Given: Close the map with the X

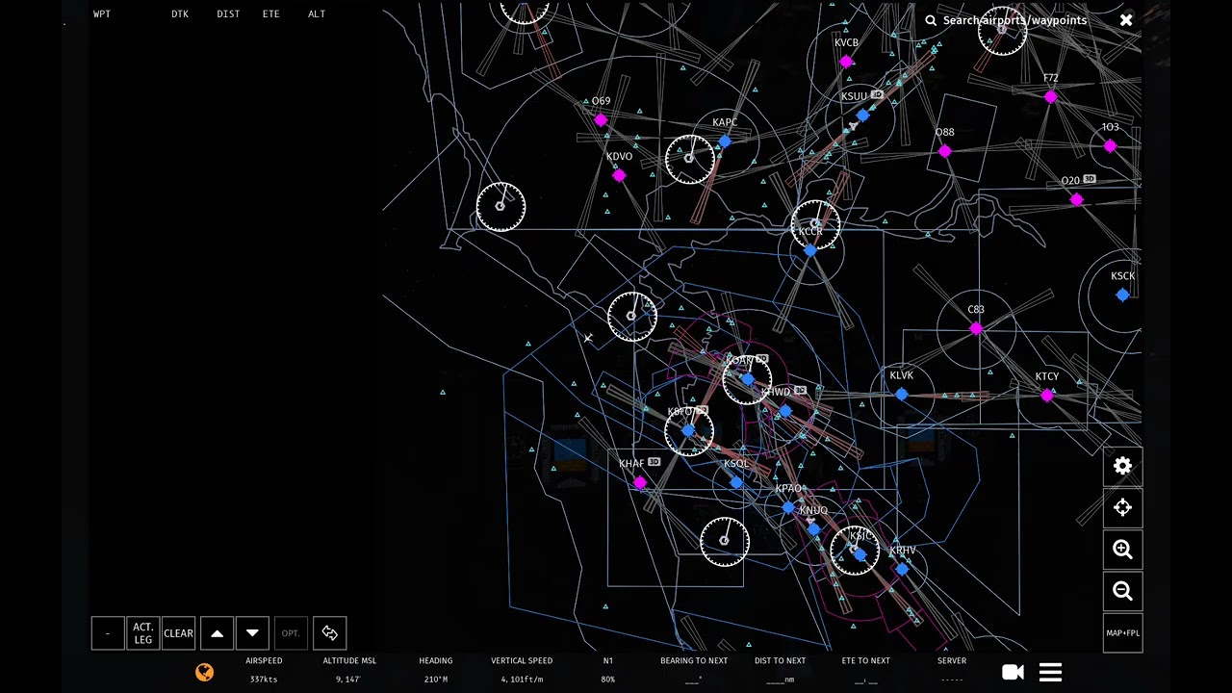Looking at the screenshot, I should coord(1126,19).
